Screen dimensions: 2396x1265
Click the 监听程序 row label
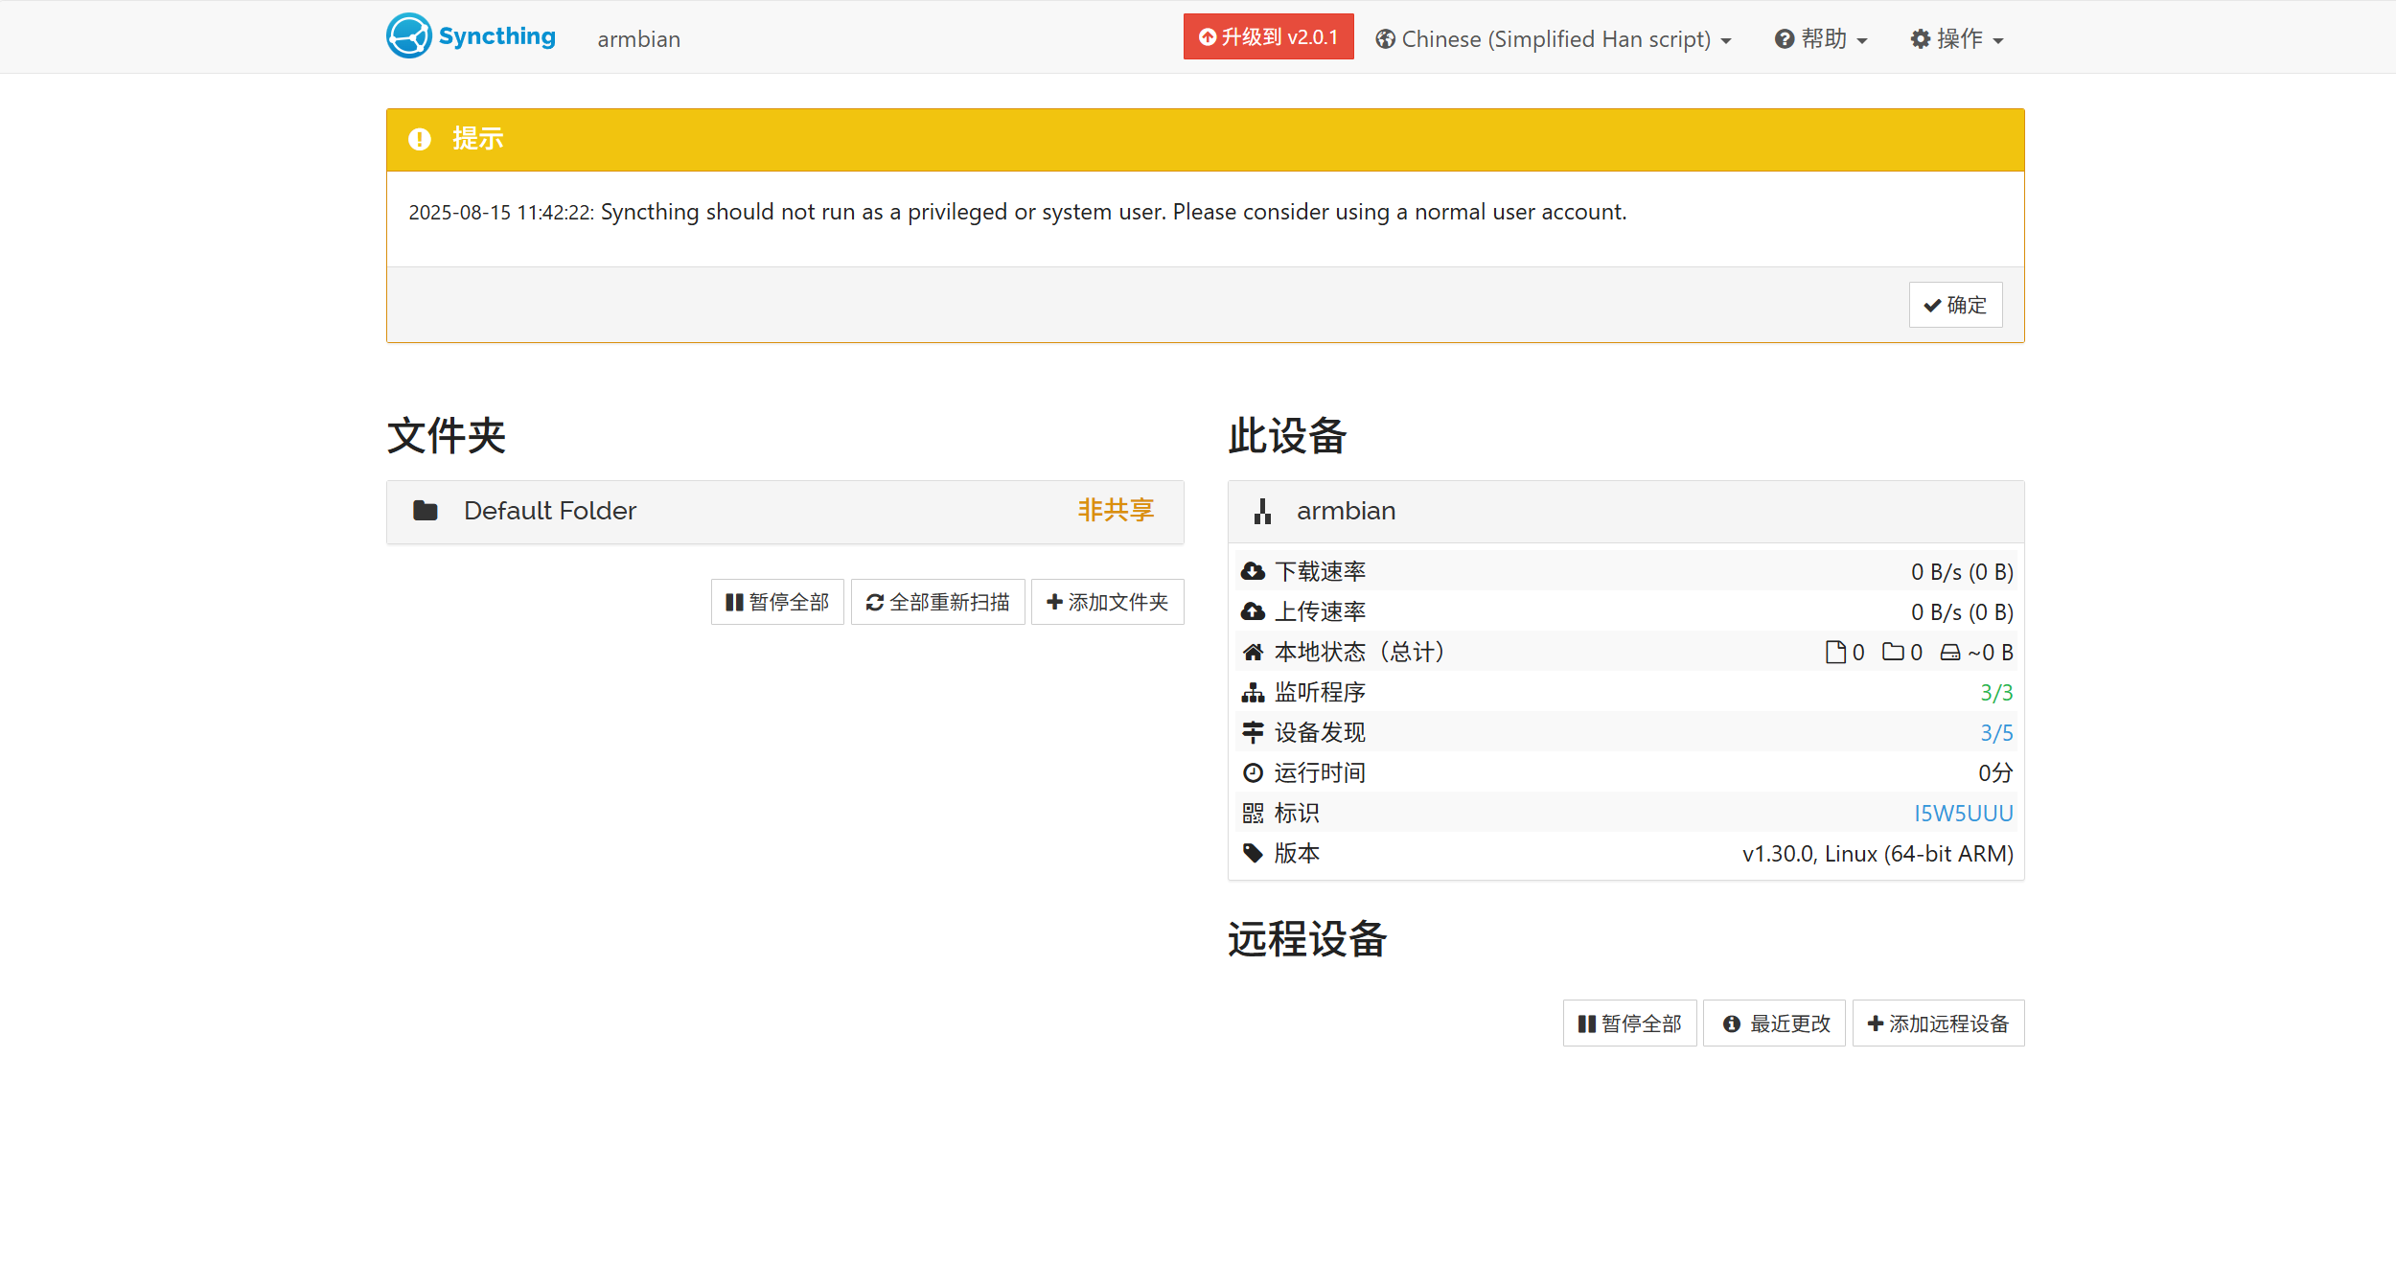pyautogui.click(x=1320, y=693)
